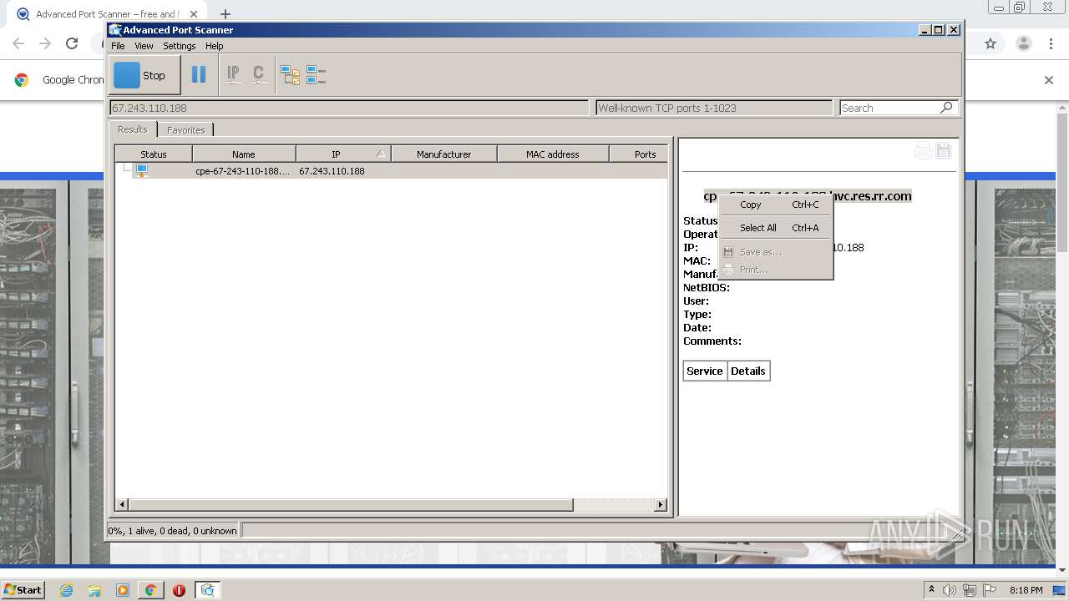Click the class C subnet toolbar icon

click(x=259, y=75)
